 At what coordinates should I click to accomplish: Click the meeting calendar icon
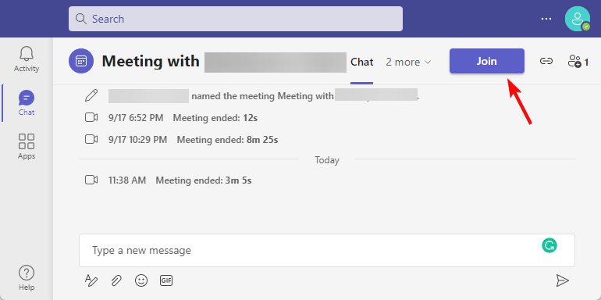(x=81, y=61)
